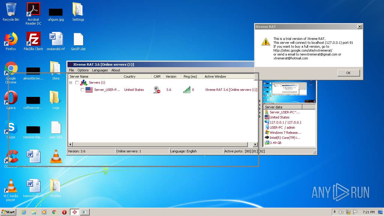Click the network icon beside 127.0.0.1 / 127.0.0.1
This screenshot has width=384, height=216.
267,122
